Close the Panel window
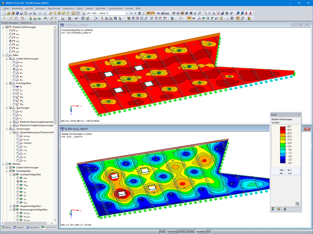Screen dimensions: 313x234 (299, 115)
